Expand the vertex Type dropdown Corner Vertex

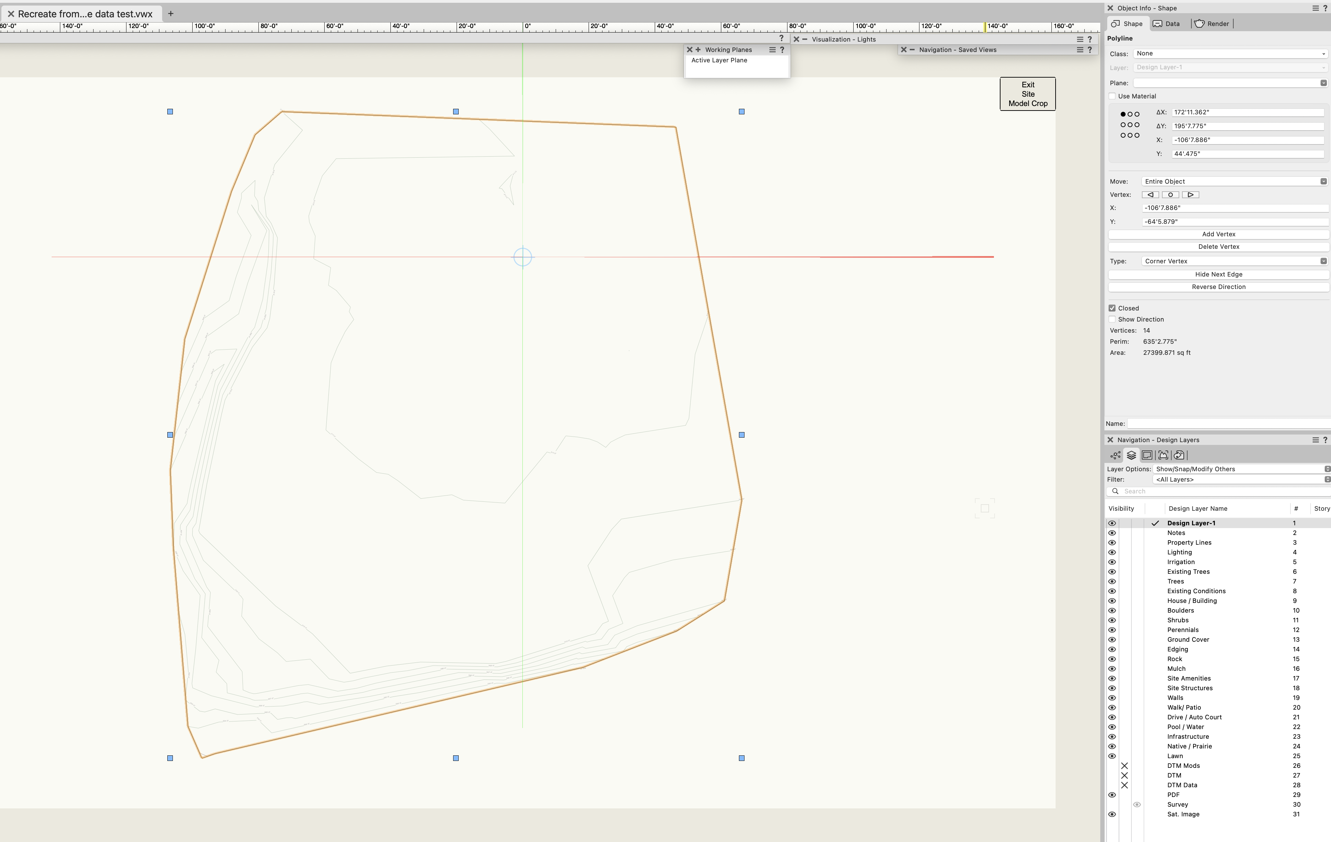1234,261
